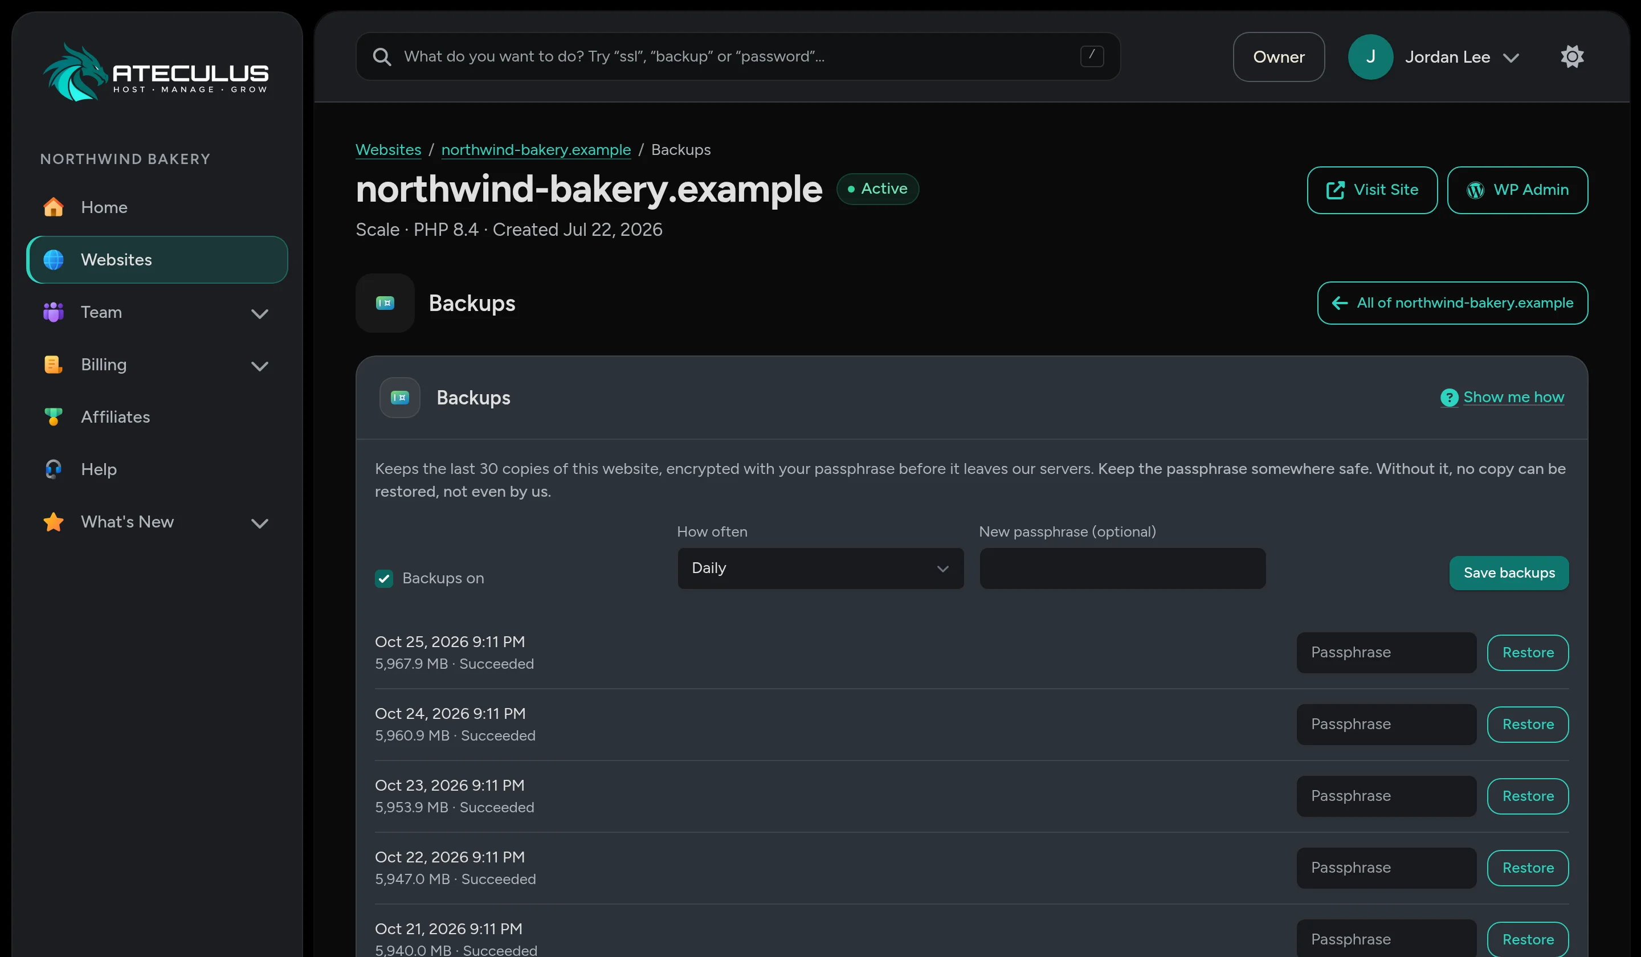The width and height of the screenshot is (1641, 957).
Task: Select the Websites globe icon
Action: (x=54, y=260)
